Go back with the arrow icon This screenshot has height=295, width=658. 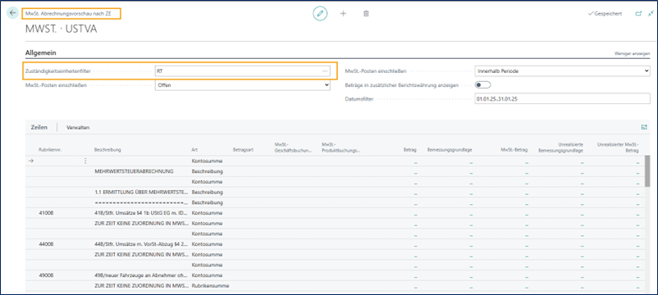coord(12,13)
